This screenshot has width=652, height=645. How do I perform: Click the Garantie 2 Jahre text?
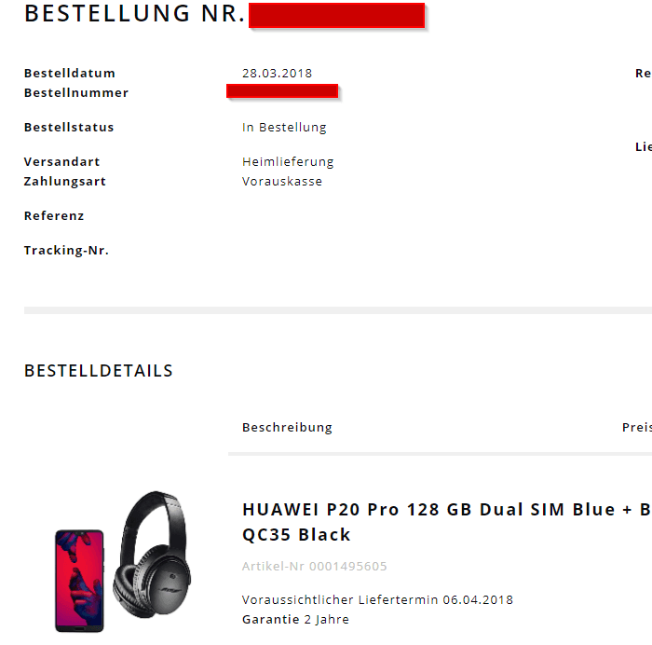295,619
